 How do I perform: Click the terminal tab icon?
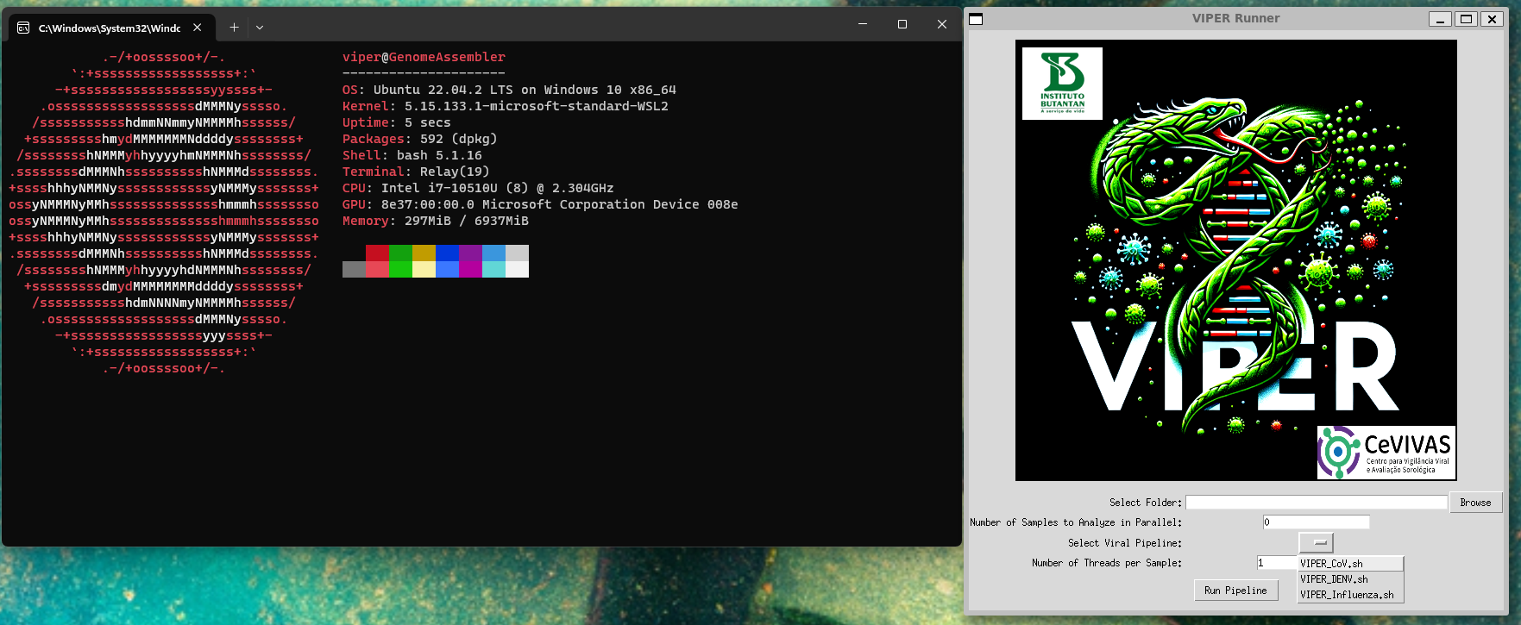[x=23, y=28]
